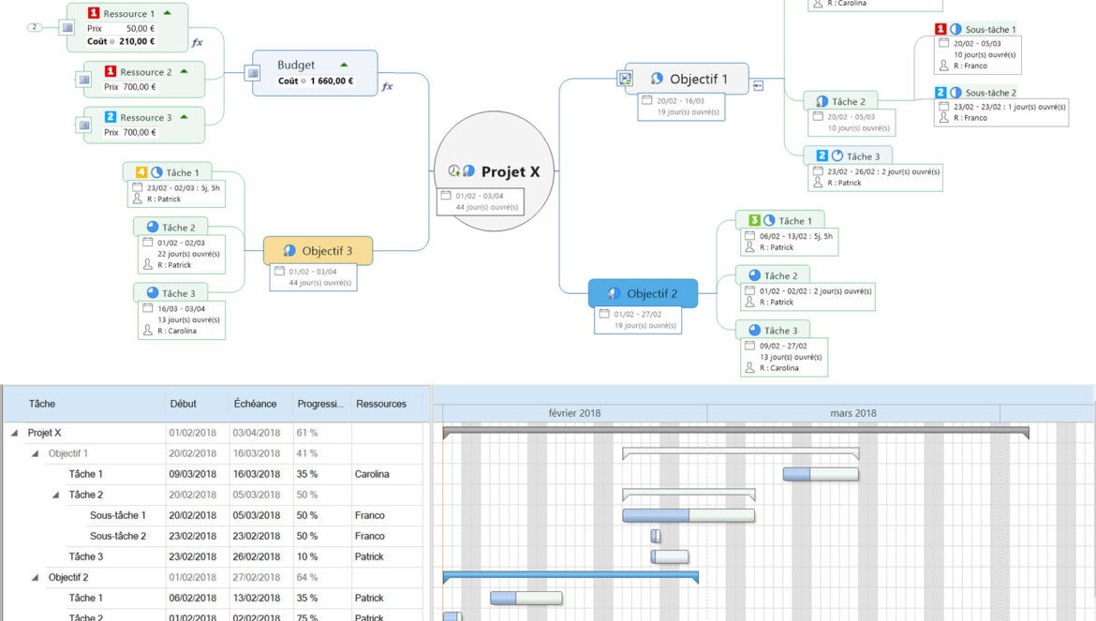Click the fx formula icon beside Ressource 1
1096x621 pixels.
point(198,43)
